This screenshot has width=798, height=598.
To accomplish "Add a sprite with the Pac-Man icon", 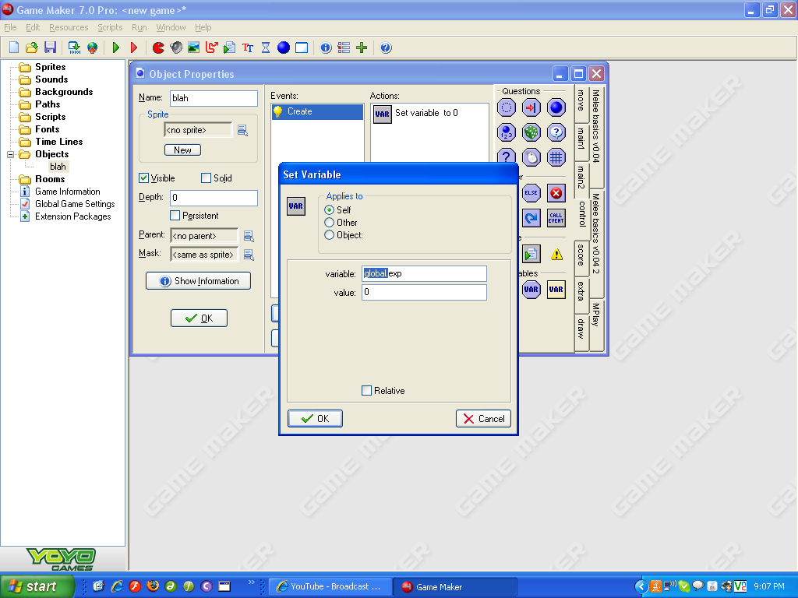I will [158, 47].
